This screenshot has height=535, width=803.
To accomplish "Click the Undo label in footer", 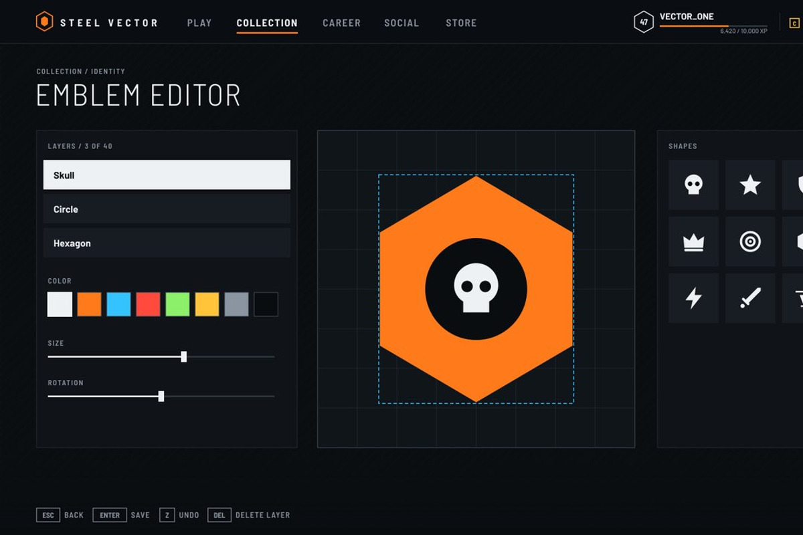I will point(189,515).
